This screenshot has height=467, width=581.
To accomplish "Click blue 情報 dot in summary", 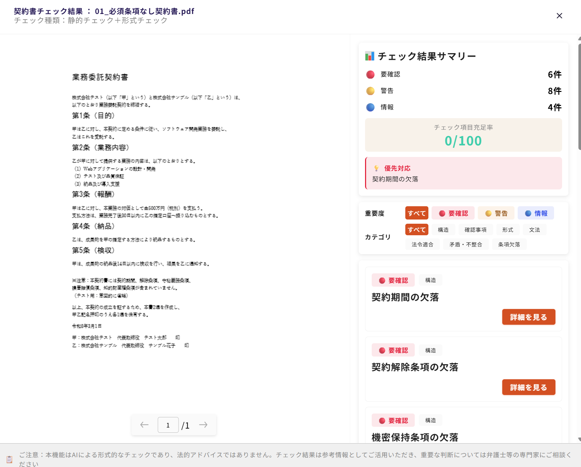I will 370,107.
